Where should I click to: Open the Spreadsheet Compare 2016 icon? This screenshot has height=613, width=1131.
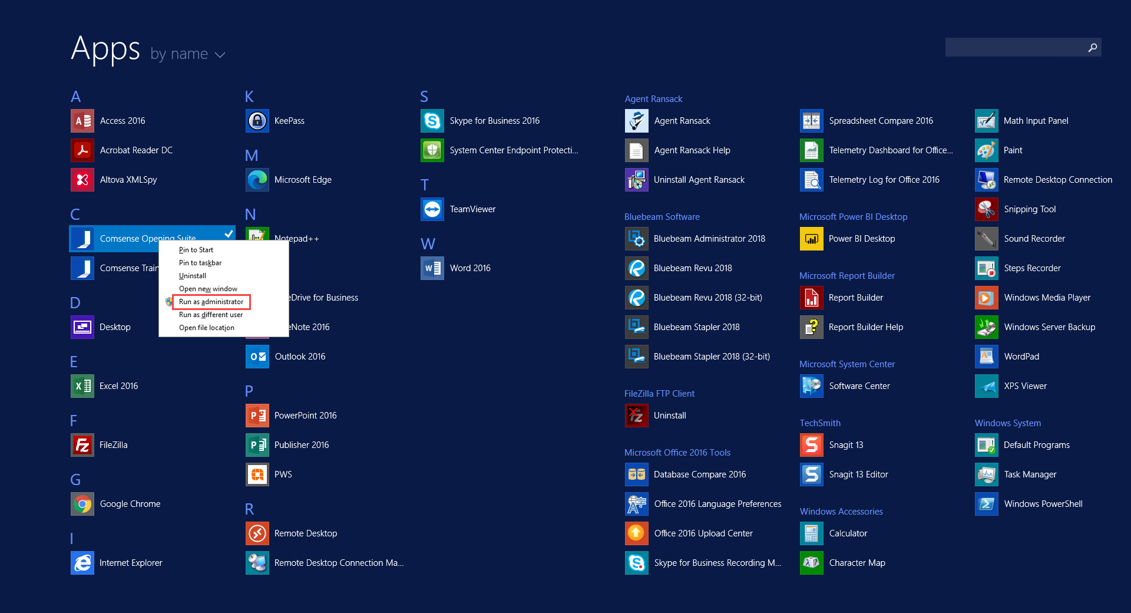pos(812,121)
